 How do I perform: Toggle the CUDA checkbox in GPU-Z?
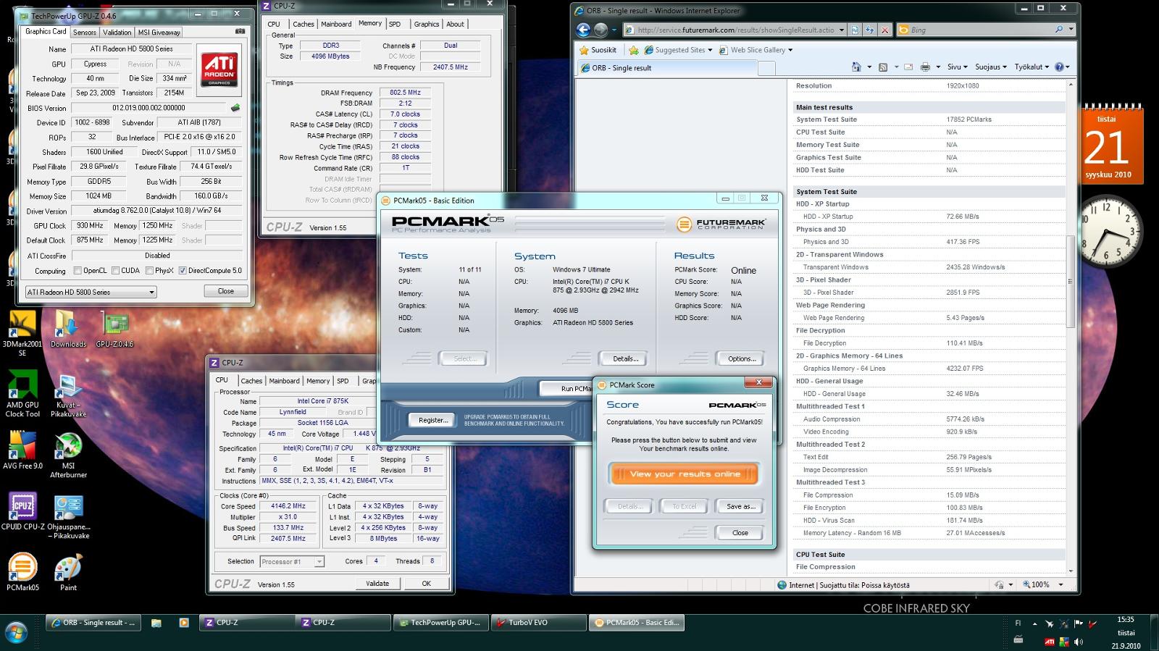(114, 271)
